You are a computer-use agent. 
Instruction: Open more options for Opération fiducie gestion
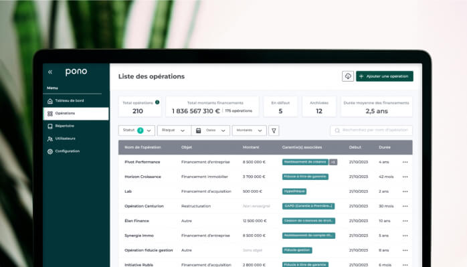click(405, 250)
